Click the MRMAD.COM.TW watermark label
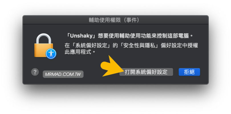The width and height of the screenshot is (231, 114). tap(63, 74)
